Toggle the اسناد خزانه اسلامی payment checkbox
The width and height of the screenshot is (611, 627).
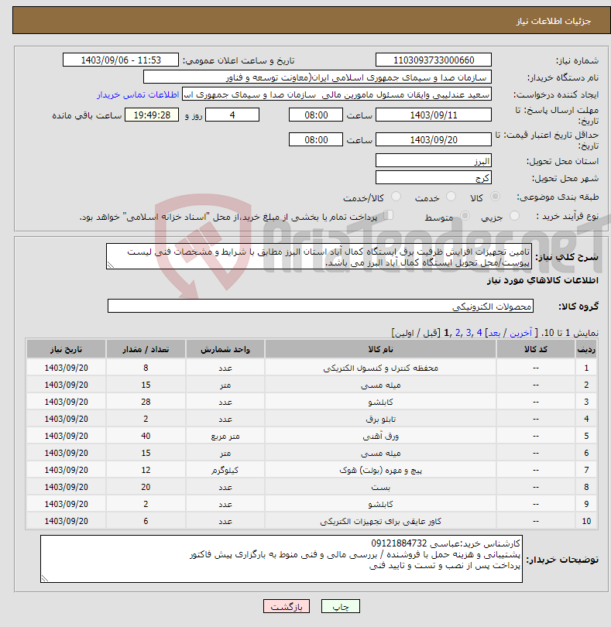pos(389,215)
